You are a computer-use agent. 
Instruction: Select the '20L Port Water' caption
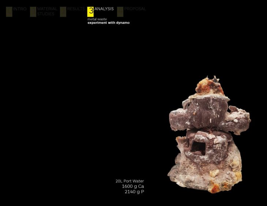pos(129,181)
